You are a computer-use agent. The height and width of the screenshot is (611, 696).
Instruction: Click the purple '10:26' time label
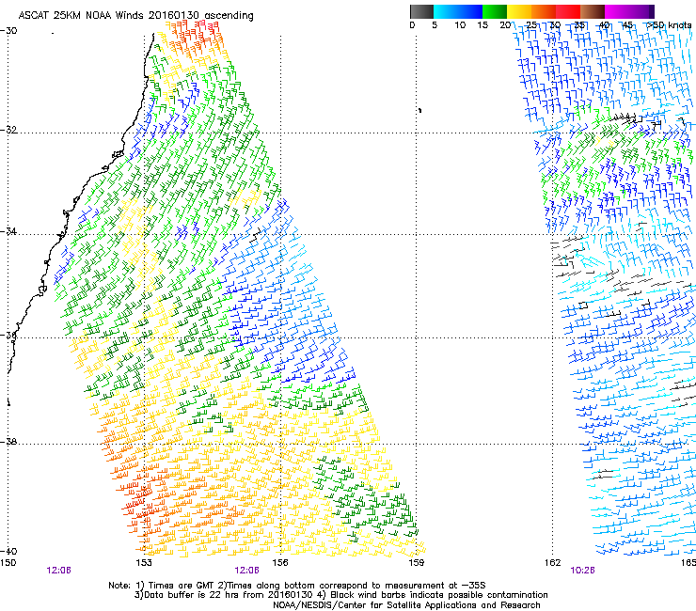tap(582, 571)
